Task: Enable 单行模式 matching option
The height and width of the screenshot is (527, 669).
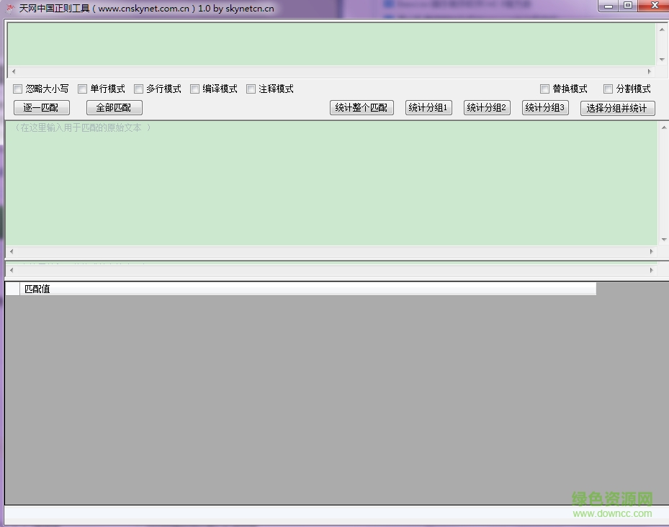Action: click(x=83, y=89)
